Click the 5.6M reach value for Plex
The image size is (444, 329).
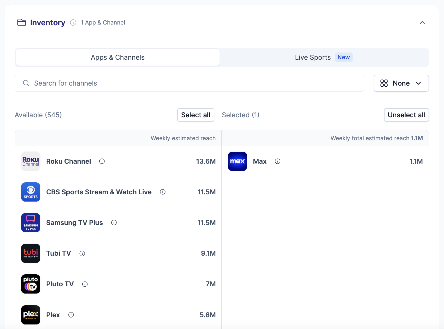(208, 315)
